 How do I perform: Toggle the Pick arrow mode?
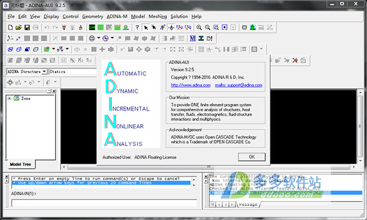(146, 28)
